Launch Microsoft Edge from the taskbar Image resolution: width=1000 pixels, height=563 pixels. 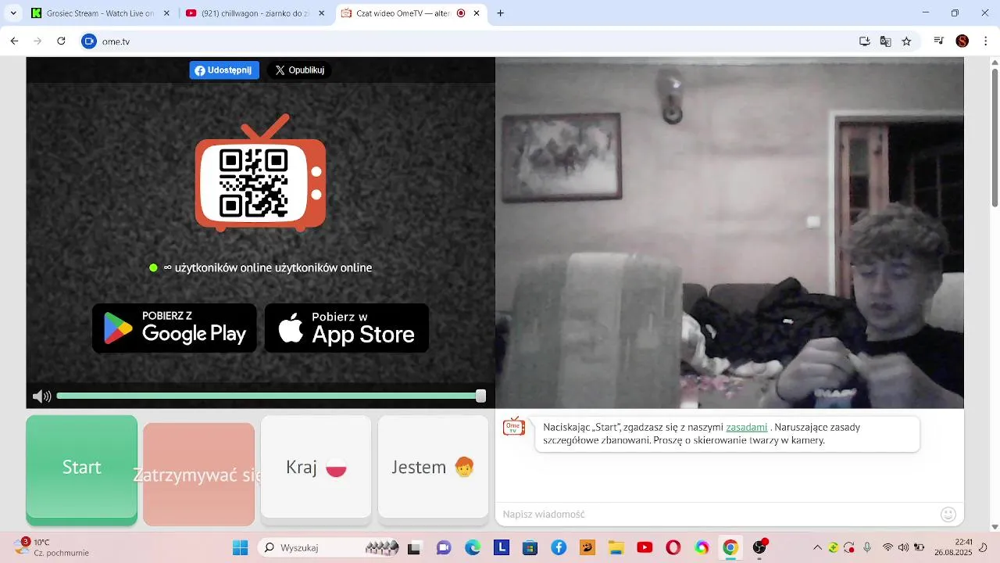473,547
